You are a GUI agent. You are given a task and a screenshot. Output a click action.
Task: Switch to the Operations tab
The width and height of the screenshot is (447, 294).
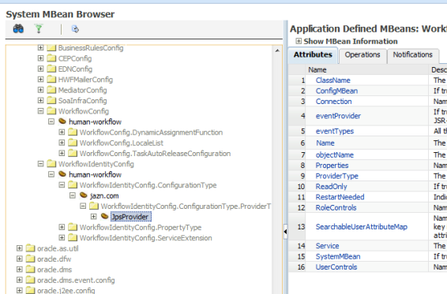pos(362,54)
